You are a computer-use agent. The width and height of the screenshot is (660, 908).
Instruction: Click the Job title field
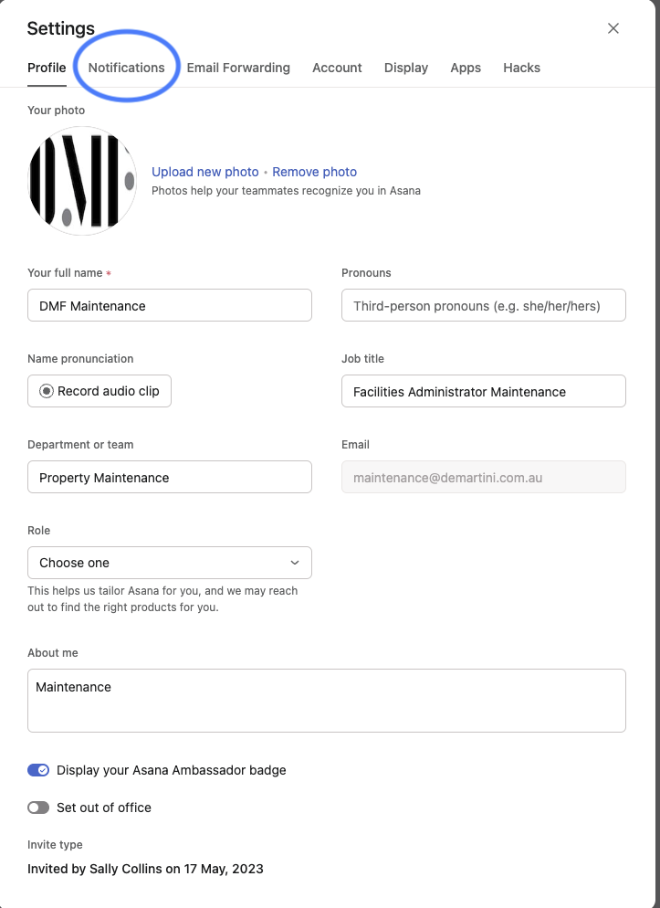(484, 392)
